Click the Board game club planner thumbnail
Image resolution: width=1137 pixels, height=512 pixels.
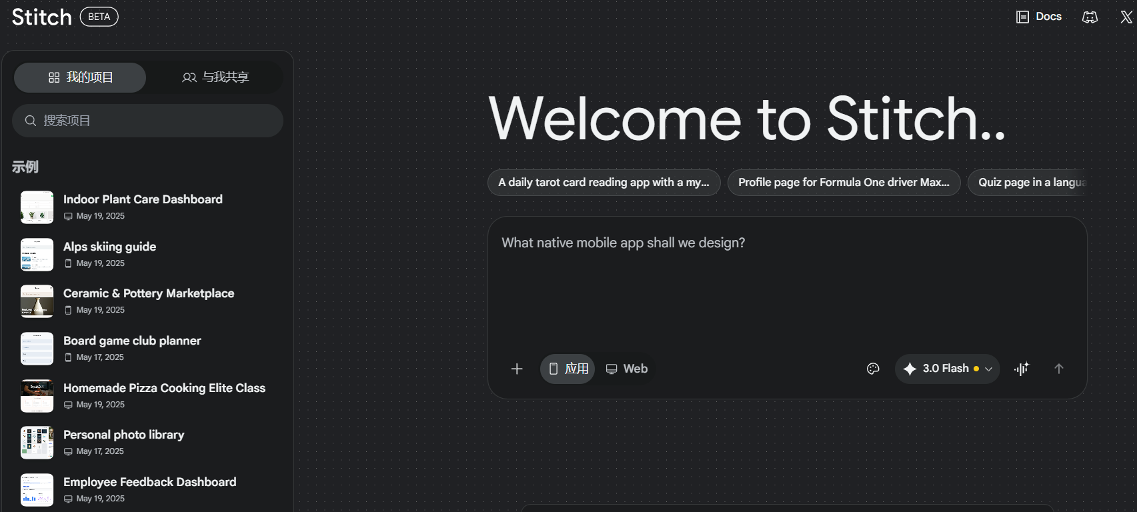(x=37, y=349)
